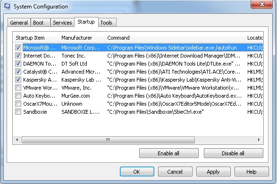Click the horizontal scrollbar right arrow
Screen dimensions: 277x184
tap(259, 140)
